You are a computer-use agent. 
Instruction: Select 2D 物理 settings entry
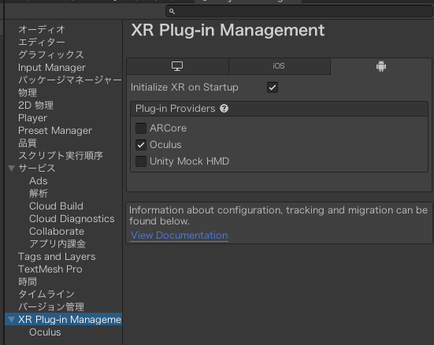[35, 106]
